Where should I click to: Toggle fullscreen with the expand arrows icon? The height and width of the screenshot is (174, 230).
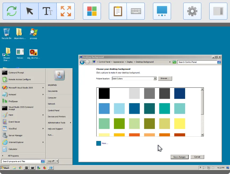[66, 11]
